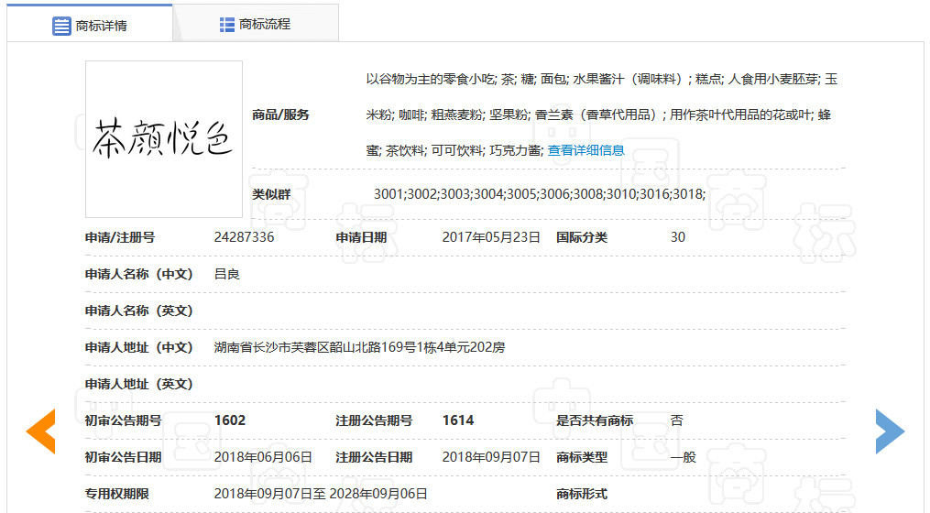This screenshot has width=930, height=513.
Task: Click the 国际分类 label
Action: pos(582,237)
